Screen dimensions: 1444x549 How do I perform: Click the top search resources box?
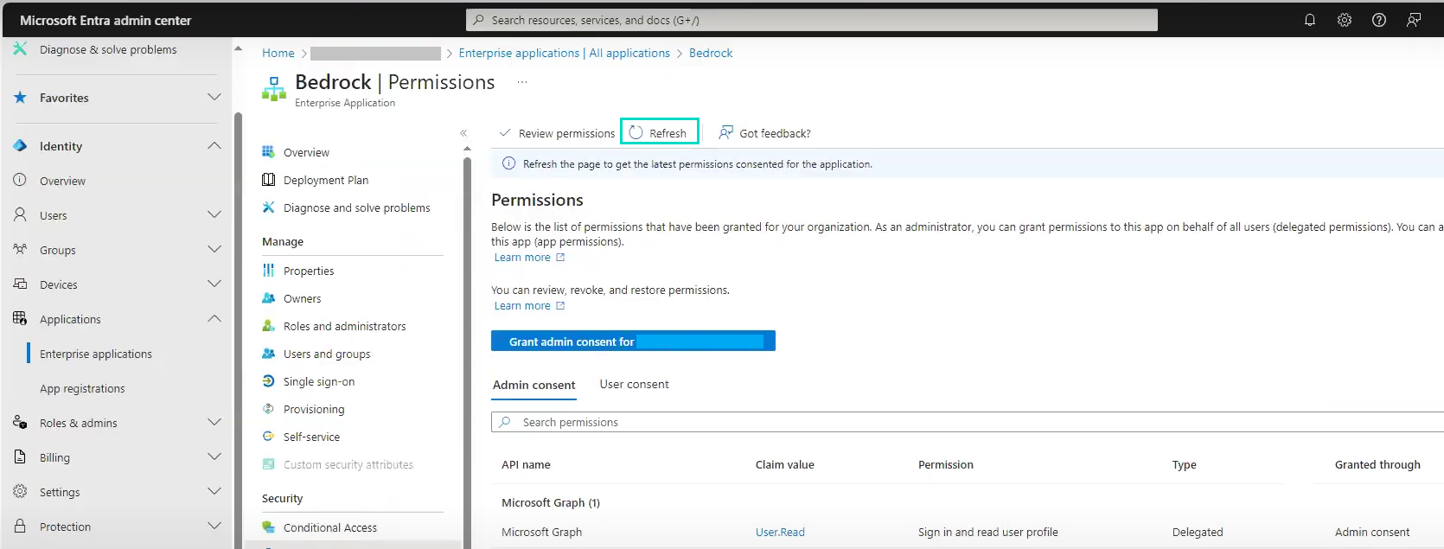tap(812, 20)
